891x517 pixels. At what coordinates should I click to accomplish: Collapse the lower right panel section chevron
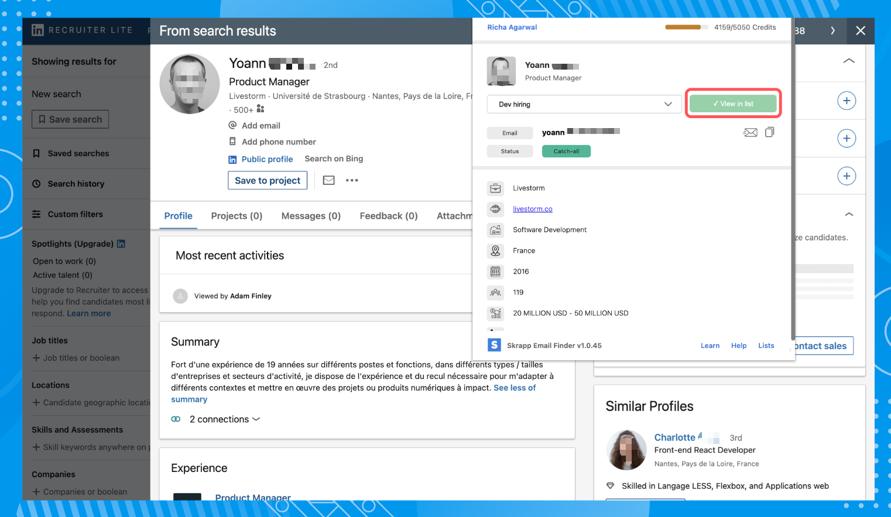pos(849,215)
